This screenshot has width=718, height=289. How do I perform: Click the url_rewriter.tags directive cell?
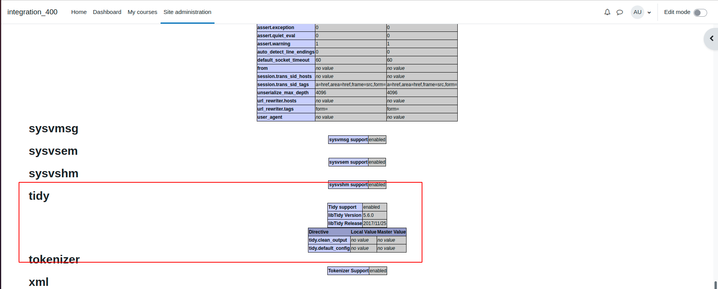point(286,109)
